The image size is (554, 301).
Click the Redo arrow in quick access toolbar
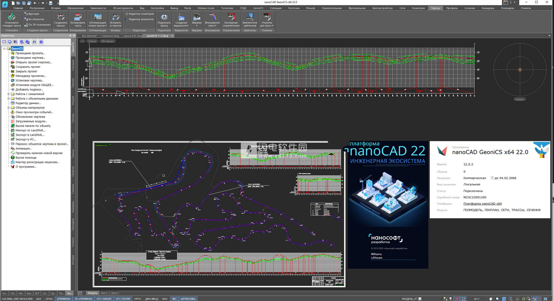(x=43, y=3)
